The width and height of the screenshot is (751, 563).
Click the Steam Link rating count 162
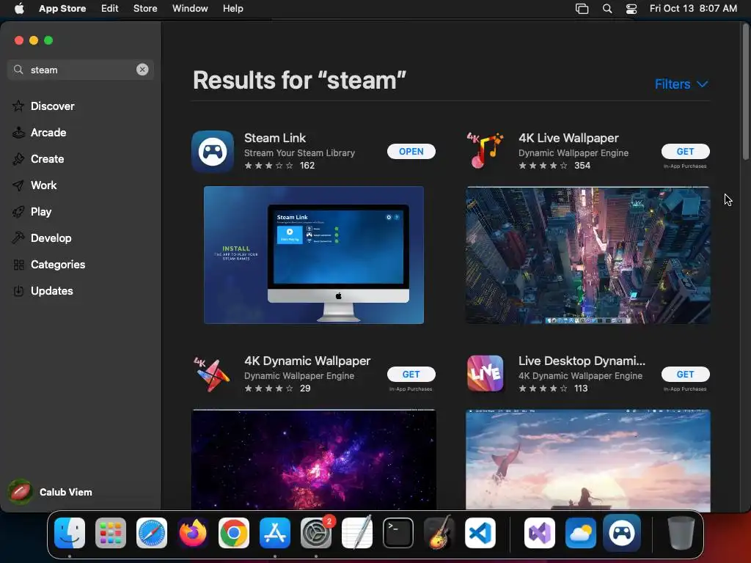307,166
